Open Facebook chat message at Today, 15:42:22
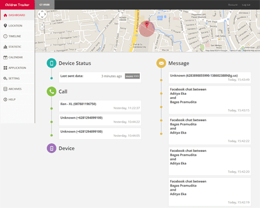This screenshot has height=208, width=260. click(210, 131)
